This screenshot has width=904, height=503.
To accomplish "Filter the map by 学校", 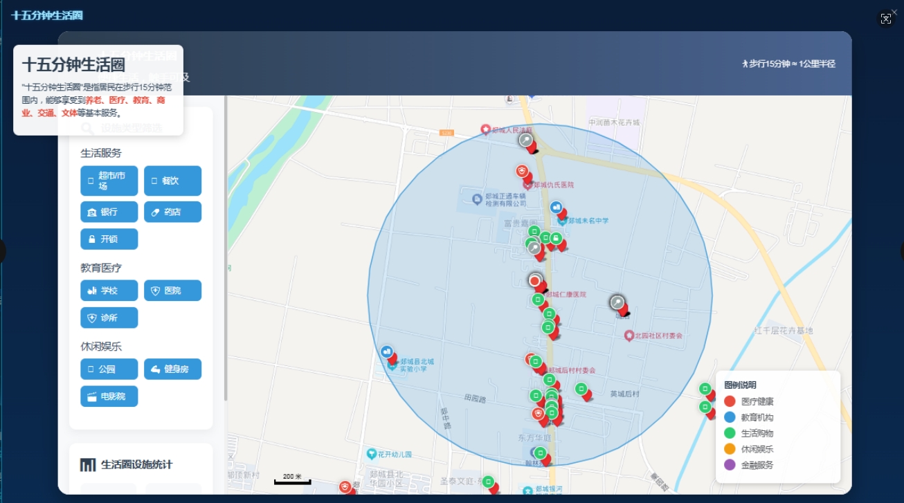I will tap(109, 291).
